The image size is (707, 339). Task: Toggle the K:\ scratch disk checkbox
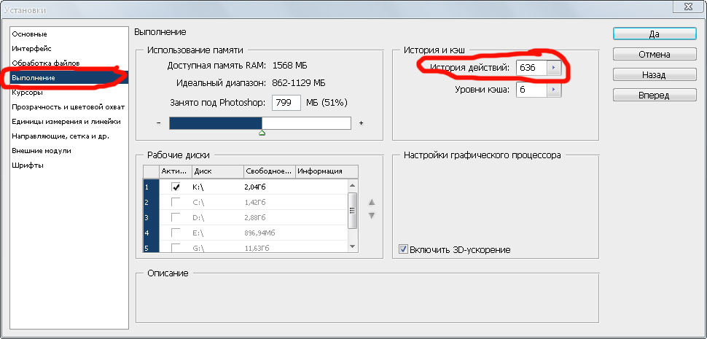(176, 187)
